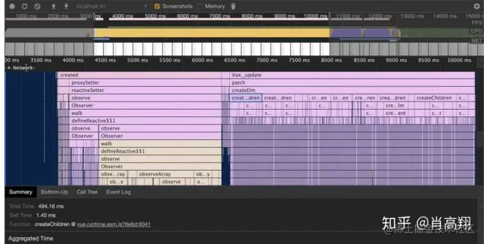This screenshot has width=484, height=244.
Task: Click the 6500 ms mark on ruler
Action: [x=235, y=60]
